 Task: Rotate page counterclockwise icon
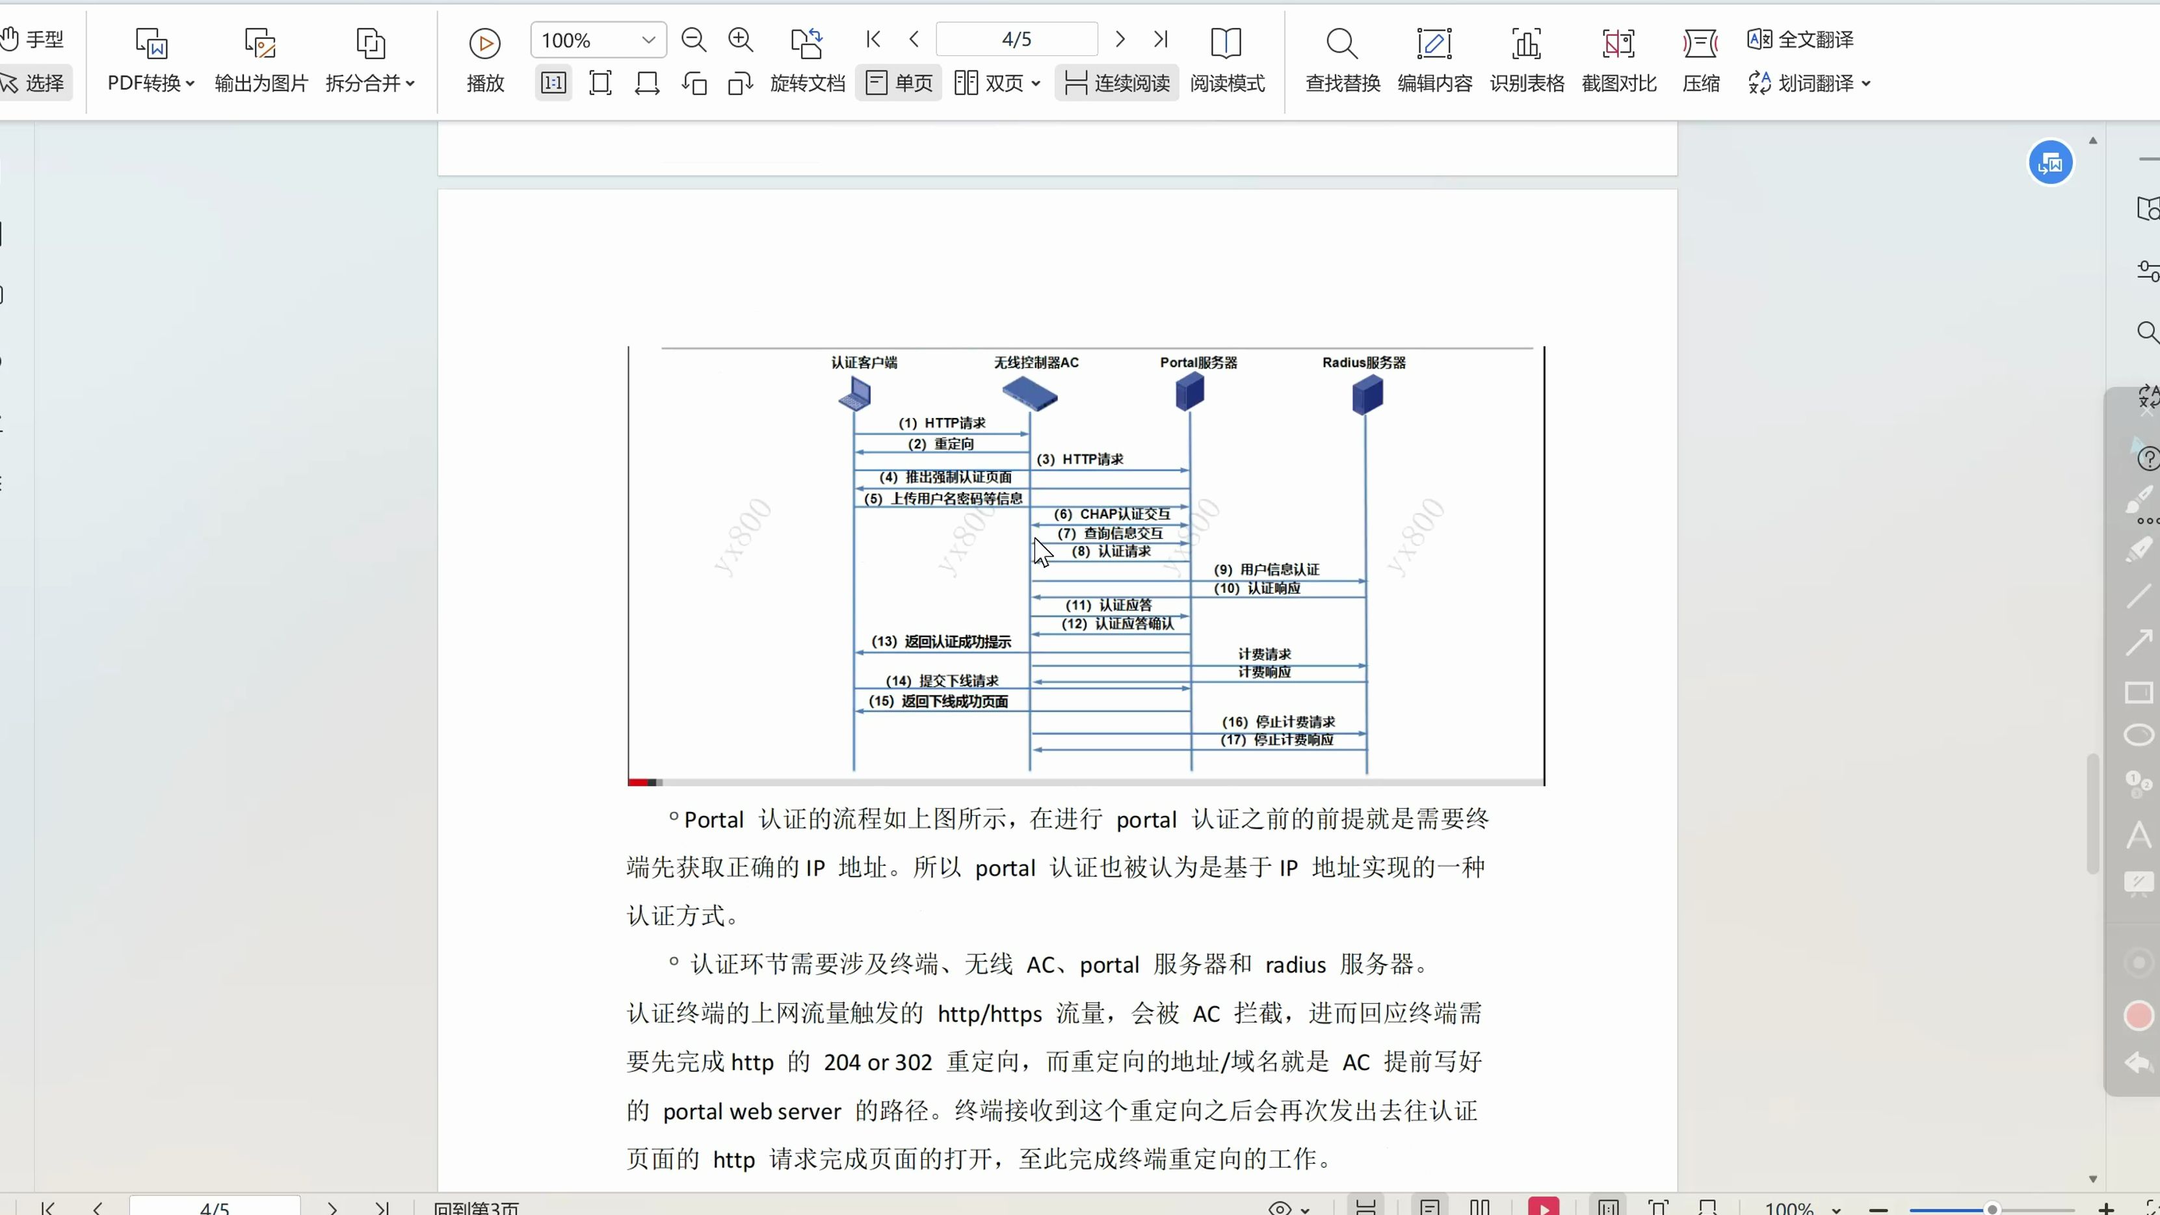694,83
